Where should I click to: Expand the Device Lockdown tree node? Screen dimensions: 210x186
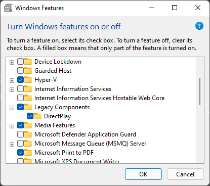[12, 63]
